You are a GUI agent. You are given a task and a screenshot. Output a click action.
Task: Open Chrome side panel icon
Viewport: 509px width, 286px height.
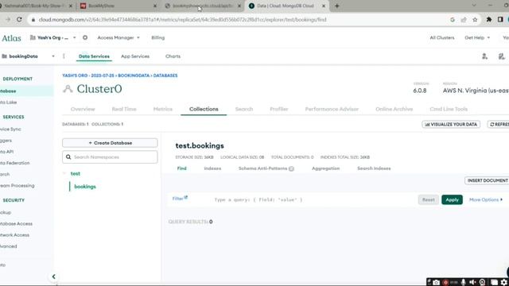tap(500, 20)
